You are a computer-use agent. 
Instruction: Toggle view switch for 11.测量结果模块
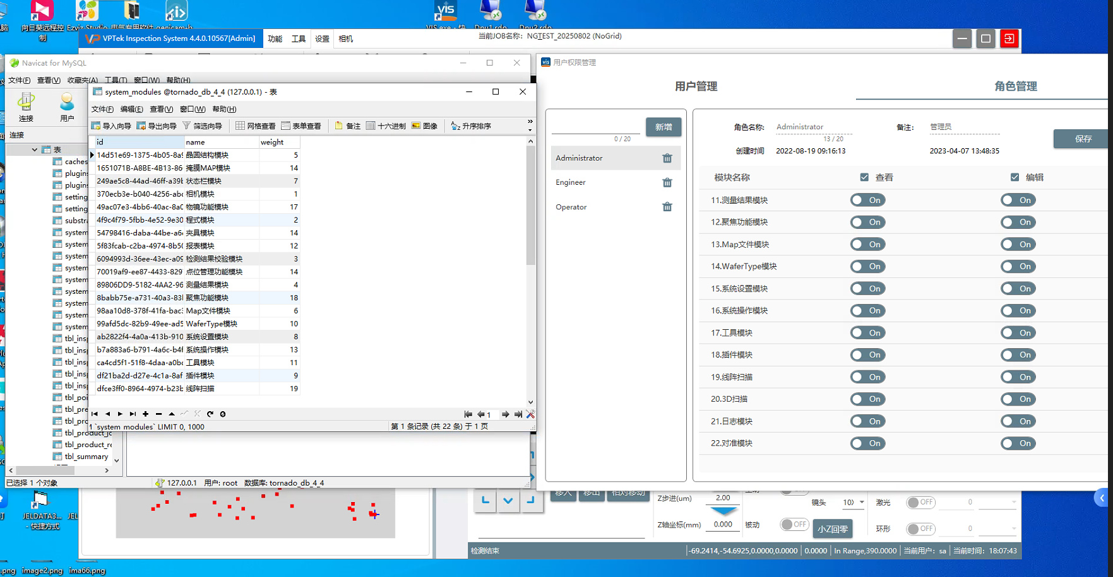click(867, 201)
